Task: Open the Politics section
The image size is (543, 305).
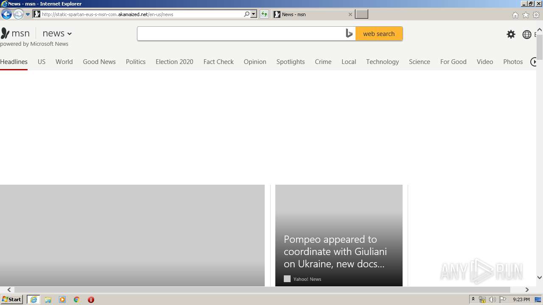Action: 136,62
